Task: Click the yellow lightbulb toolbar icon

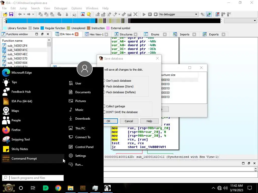Action: [x=89, y=14]
